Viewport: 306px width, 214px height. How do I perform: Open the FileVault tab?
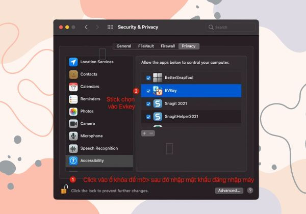tap(146, 46)
